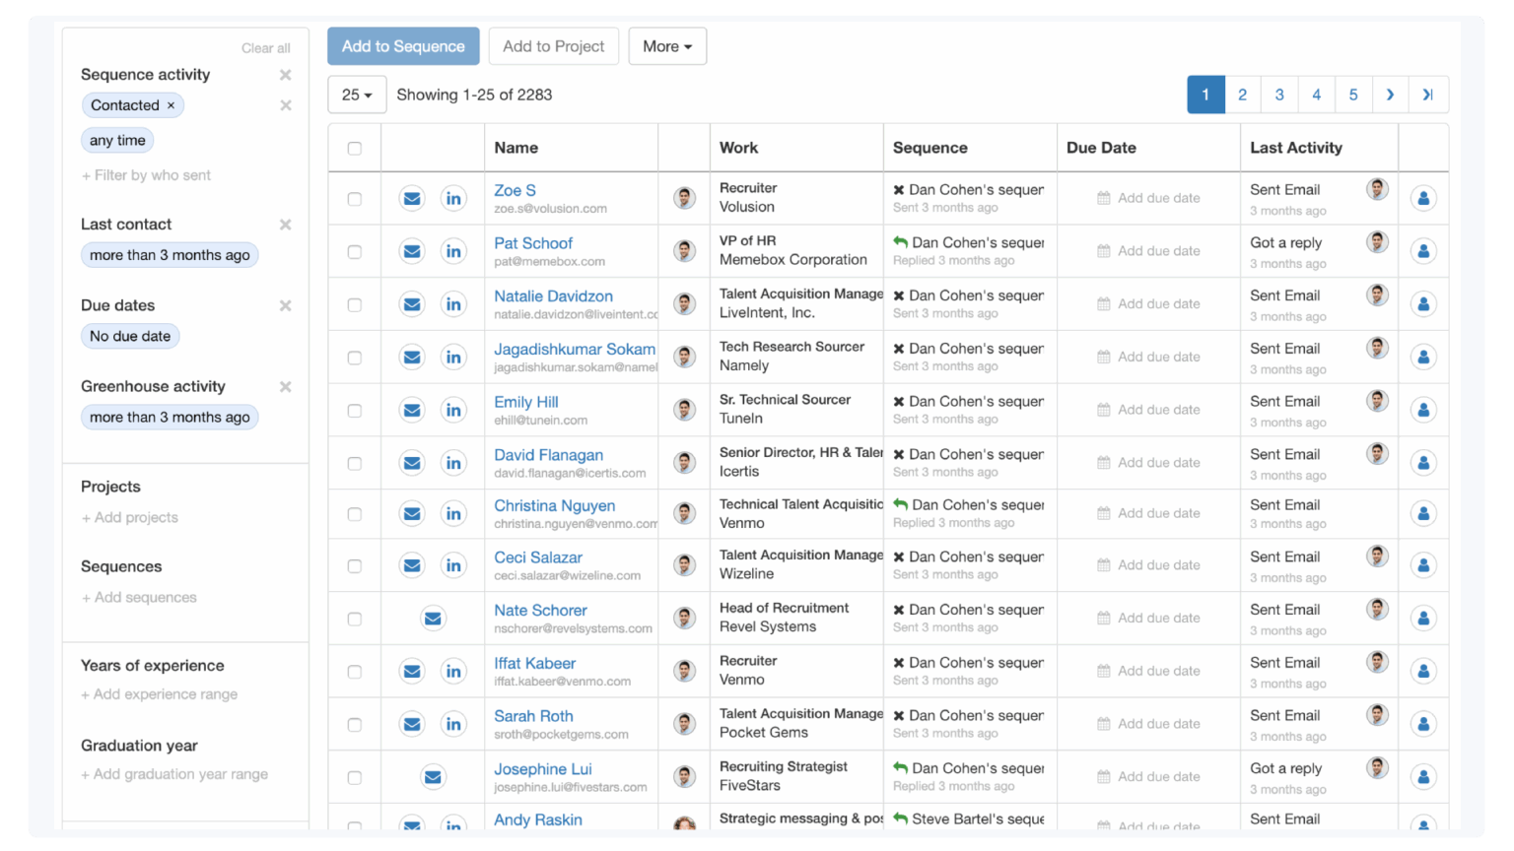Viewport: 1514px width, 851px height.
Task: Open the More dropdown menu
Action: (667, 45)
